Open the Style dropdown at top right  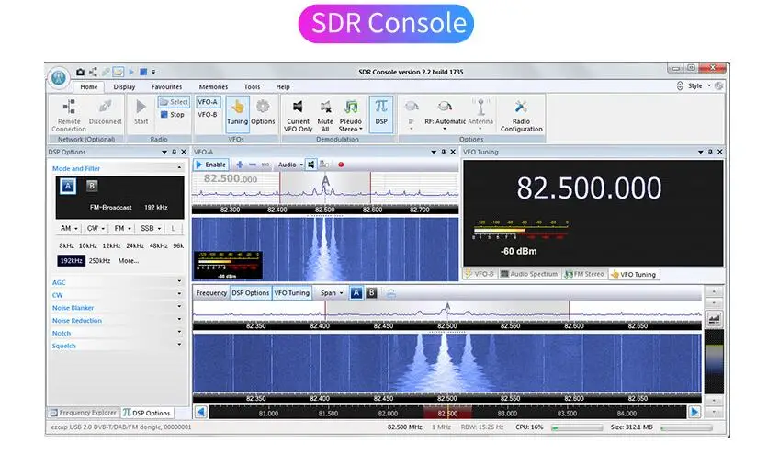coord(699,86)
